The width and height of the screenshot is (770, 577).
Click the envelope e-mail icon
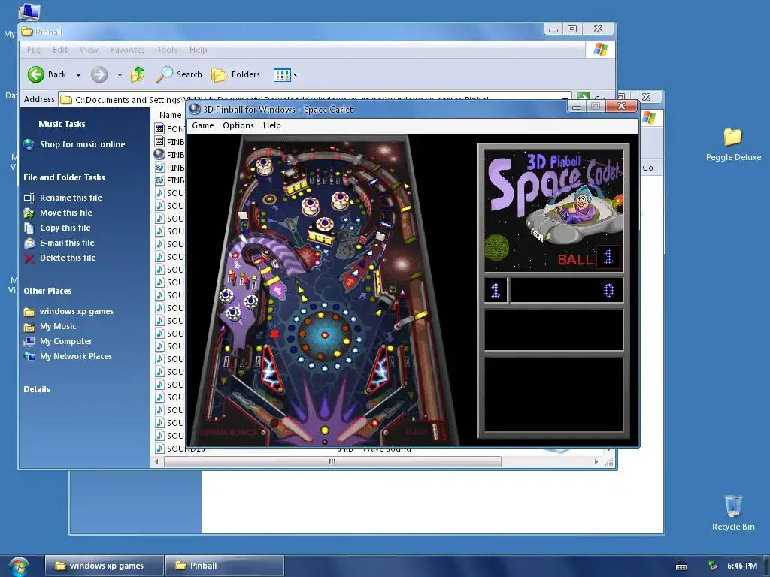coord(29,243)
